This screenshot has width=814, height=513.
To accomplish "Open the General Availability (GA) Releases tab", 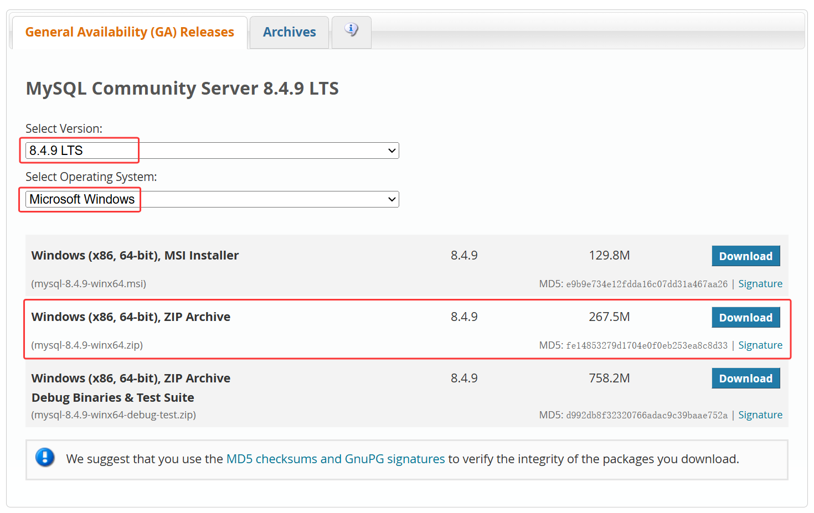I will [x=130, y=32].
